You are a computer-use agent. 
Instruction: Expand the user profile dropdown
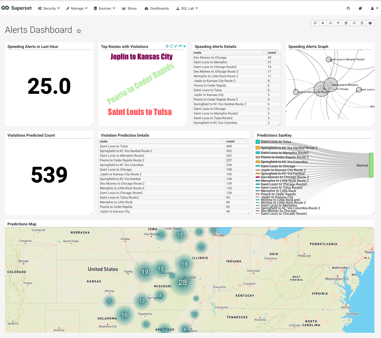pos(374,8)
